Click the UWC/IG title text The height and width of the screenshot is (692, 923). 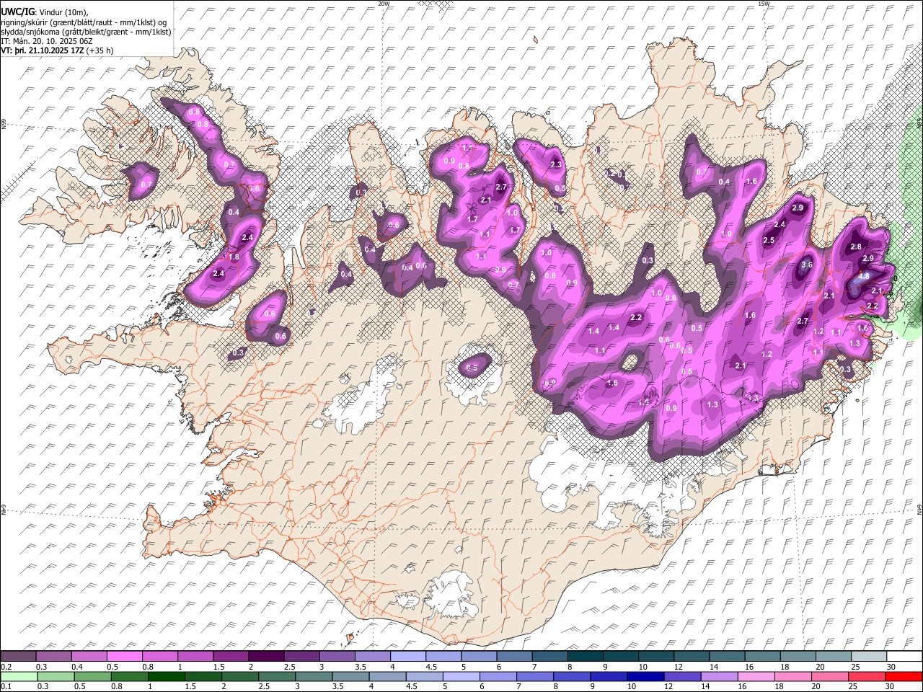[17, 12]
